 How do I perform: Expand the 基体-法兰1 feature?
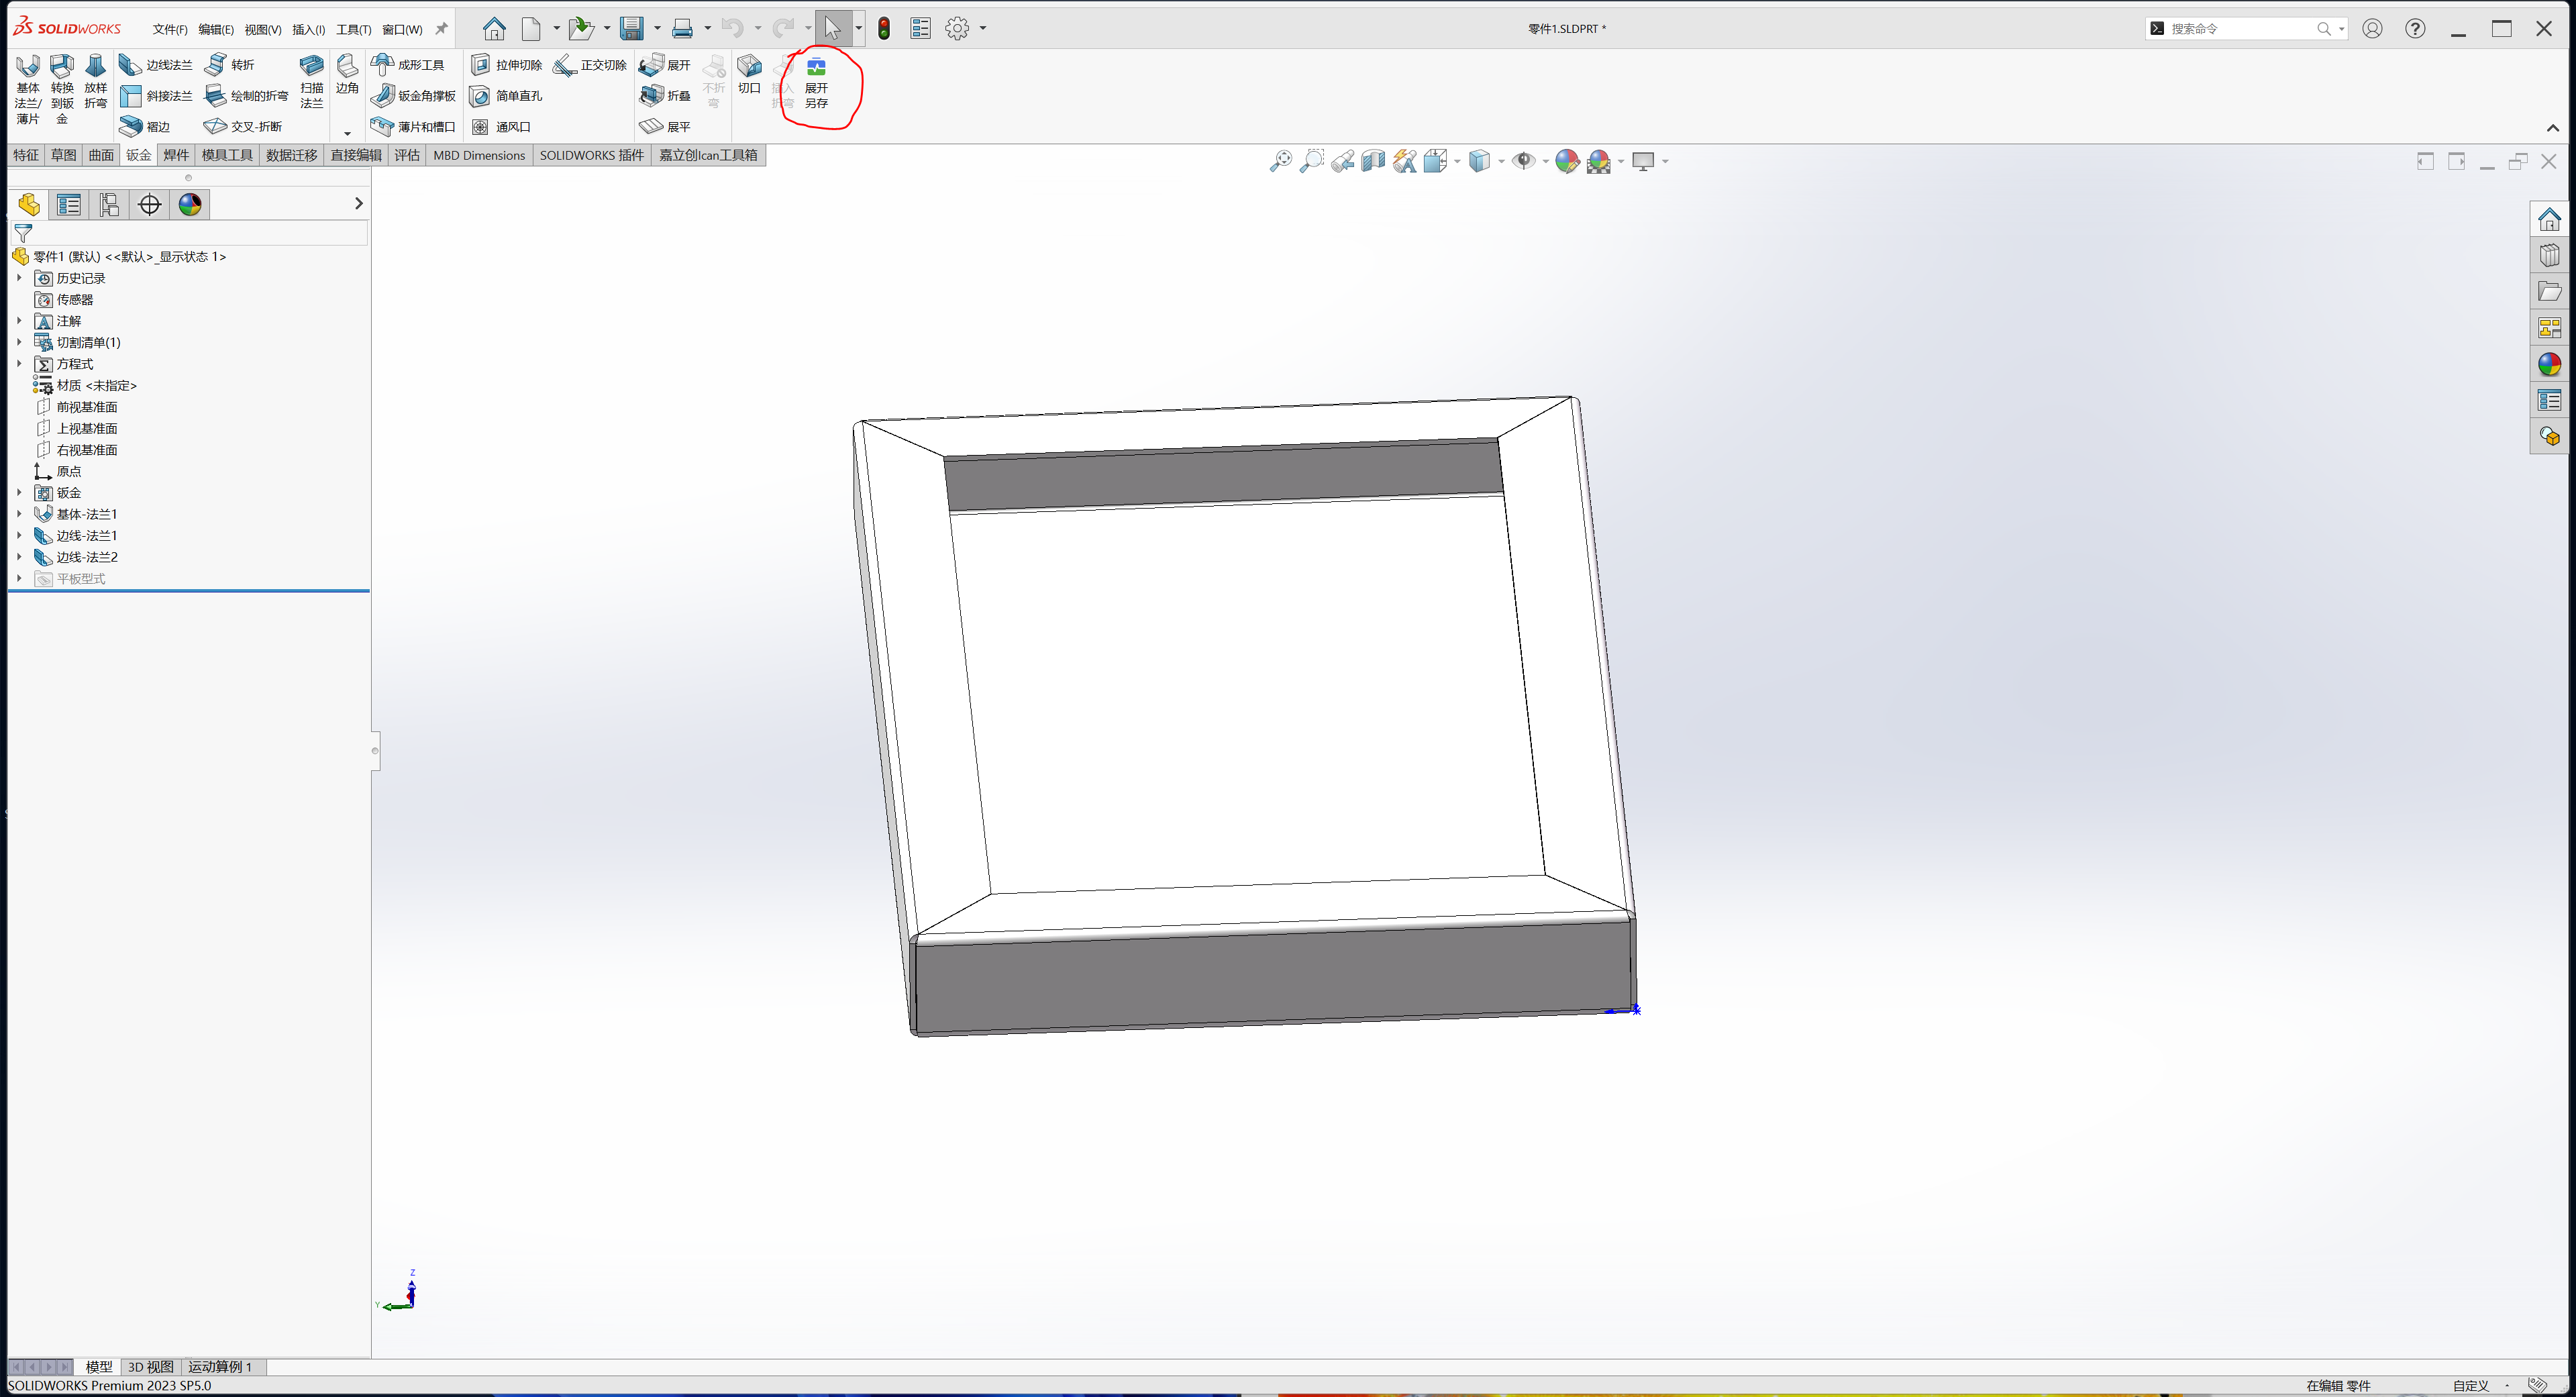pyautogui.click(x=19, y=514)
